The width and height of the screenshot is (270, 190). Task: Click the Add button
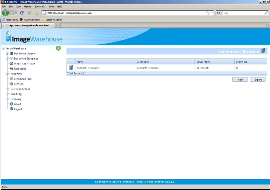240,80
